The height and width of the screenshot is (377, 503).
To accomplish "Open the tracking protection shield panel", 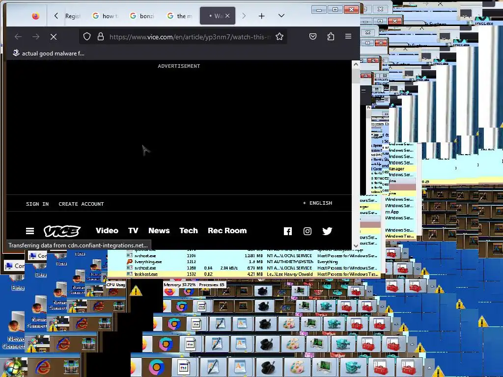I will coord(87,36).
